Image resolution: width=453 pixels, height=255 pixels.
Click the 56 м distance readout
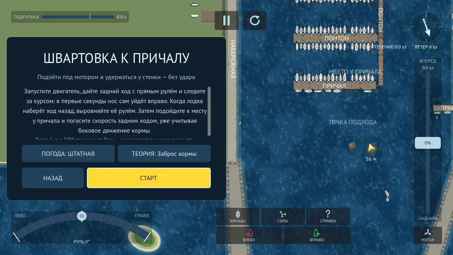pyautogui.click(x=371, y=159)
